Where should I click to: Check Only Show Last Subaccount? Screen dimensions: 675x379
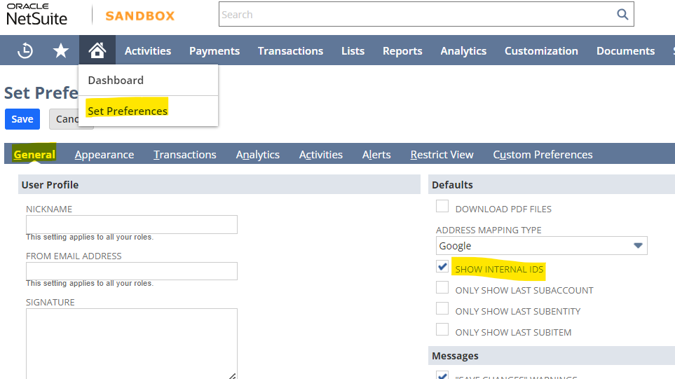click(x=442, y=288)
